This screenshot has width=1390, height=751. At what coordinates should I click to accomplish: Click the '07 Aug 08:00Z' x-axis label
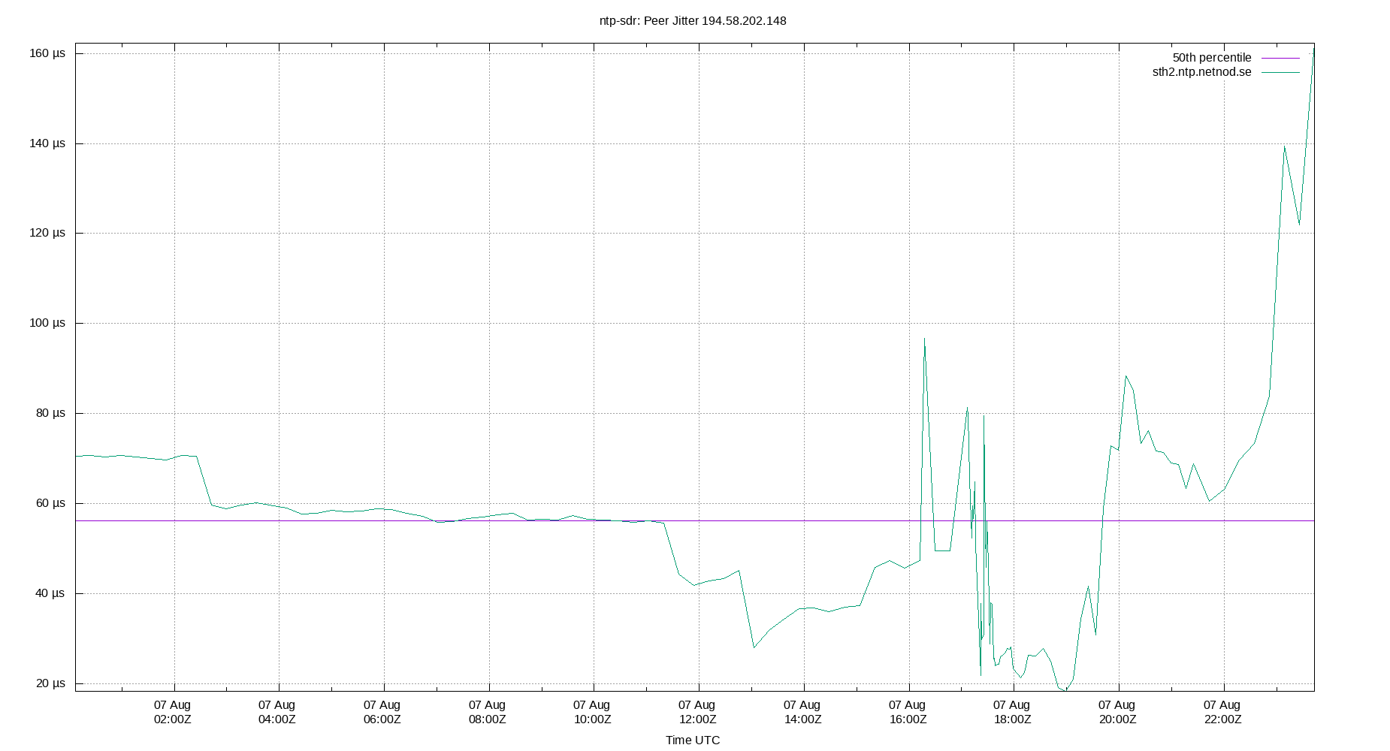488,712
